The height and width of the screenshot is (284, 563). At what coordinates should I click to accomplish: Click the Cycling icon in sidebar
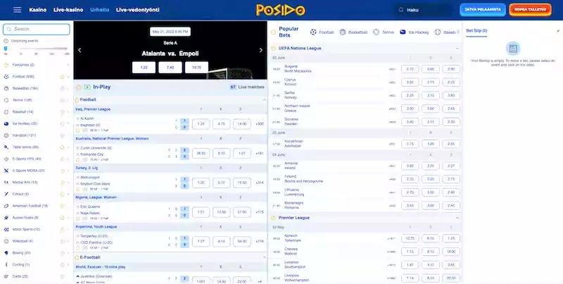pyautogui.click(x=6, y=264)
